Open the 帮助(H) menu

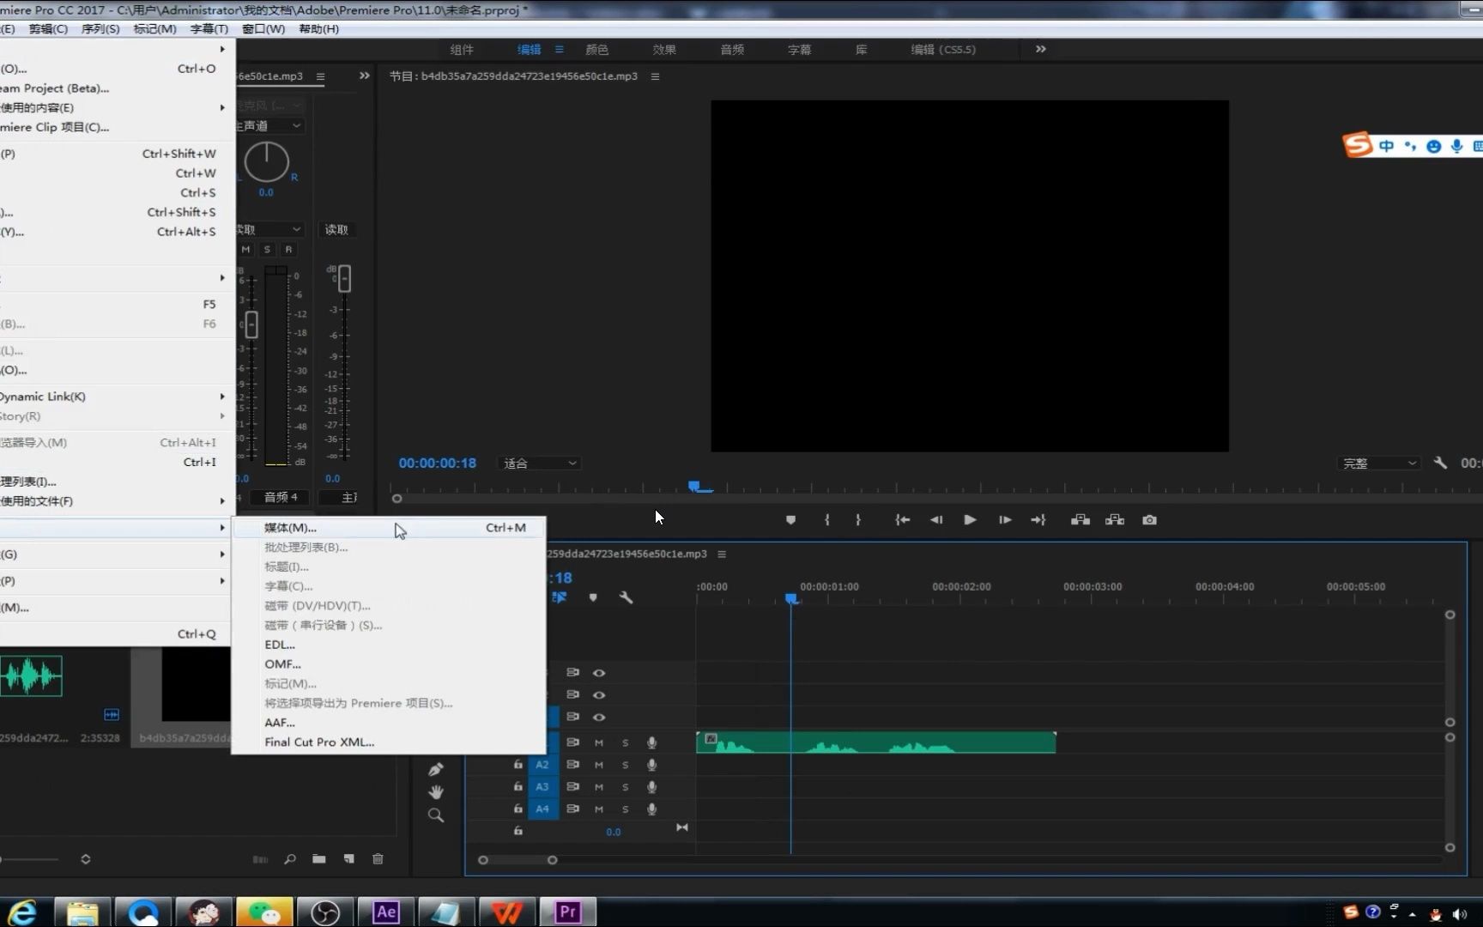[318, 29]
